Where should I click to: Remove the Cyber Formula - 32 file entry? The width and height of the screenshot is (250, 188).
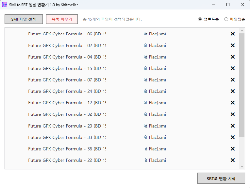coord(233,114)
